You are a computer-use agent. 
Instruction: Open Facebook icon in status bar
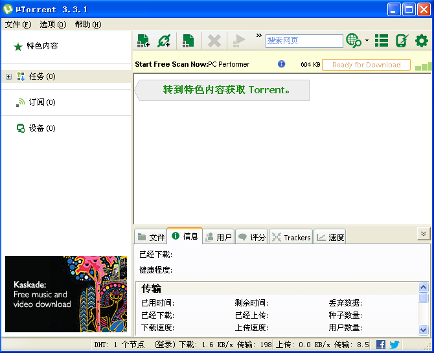click(x=381, y=345)
